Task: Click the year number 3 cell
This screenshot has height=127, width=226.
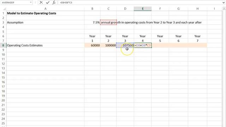Action: [125, 41]
